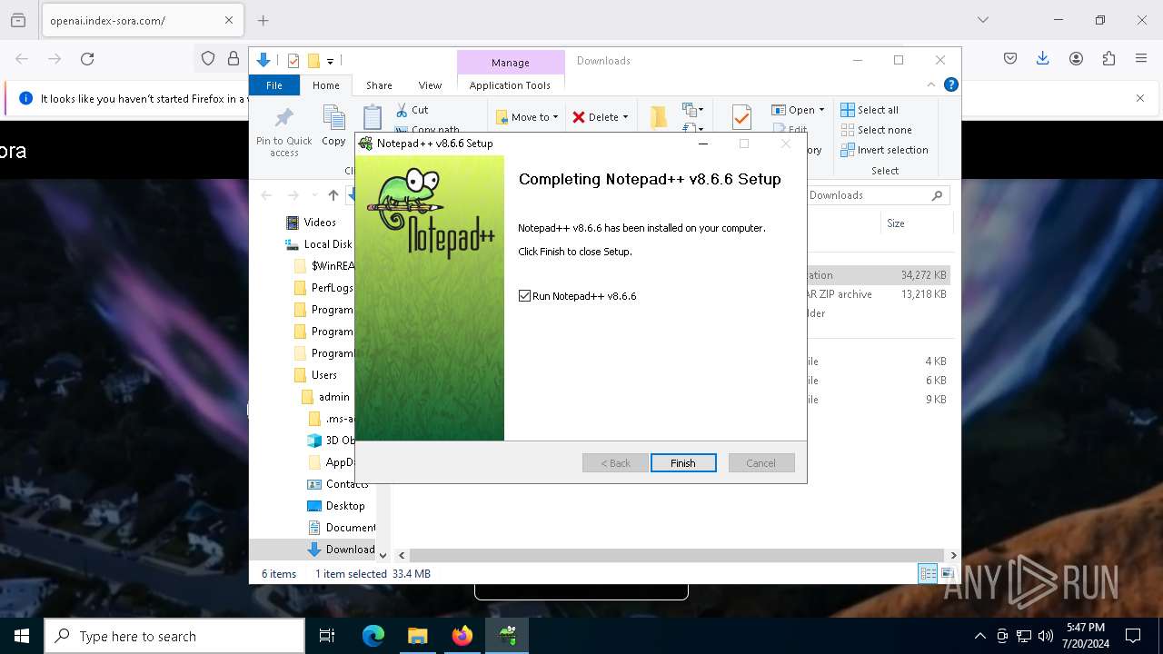
Task: Switch to the Share ribbon tab
Action: (x=379, y=85)
